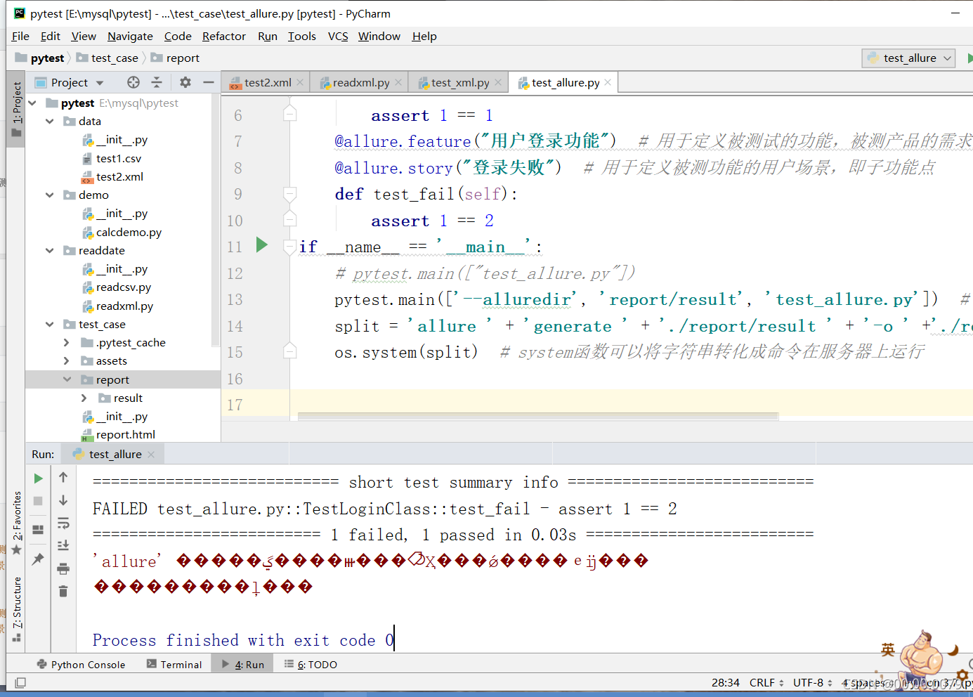The width and height of the screenshot is (973, 697).
Task: Open the Refactor menu
Action: (x=224, y=36)
